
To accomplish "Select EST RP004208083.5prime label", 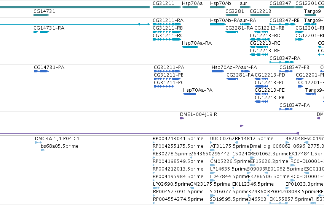I will coord(292,192).
